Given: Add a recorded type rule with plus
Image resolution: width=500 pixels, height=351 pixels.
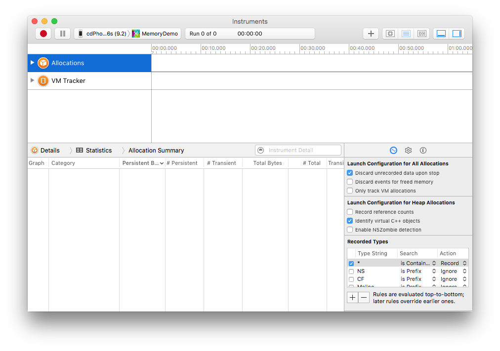Looking at the screenshot, I should click(352, 297).
